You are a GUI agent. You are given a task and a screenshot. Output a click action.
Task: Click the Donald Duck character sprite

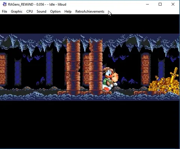pyautogui.click(x=110, y=79)
